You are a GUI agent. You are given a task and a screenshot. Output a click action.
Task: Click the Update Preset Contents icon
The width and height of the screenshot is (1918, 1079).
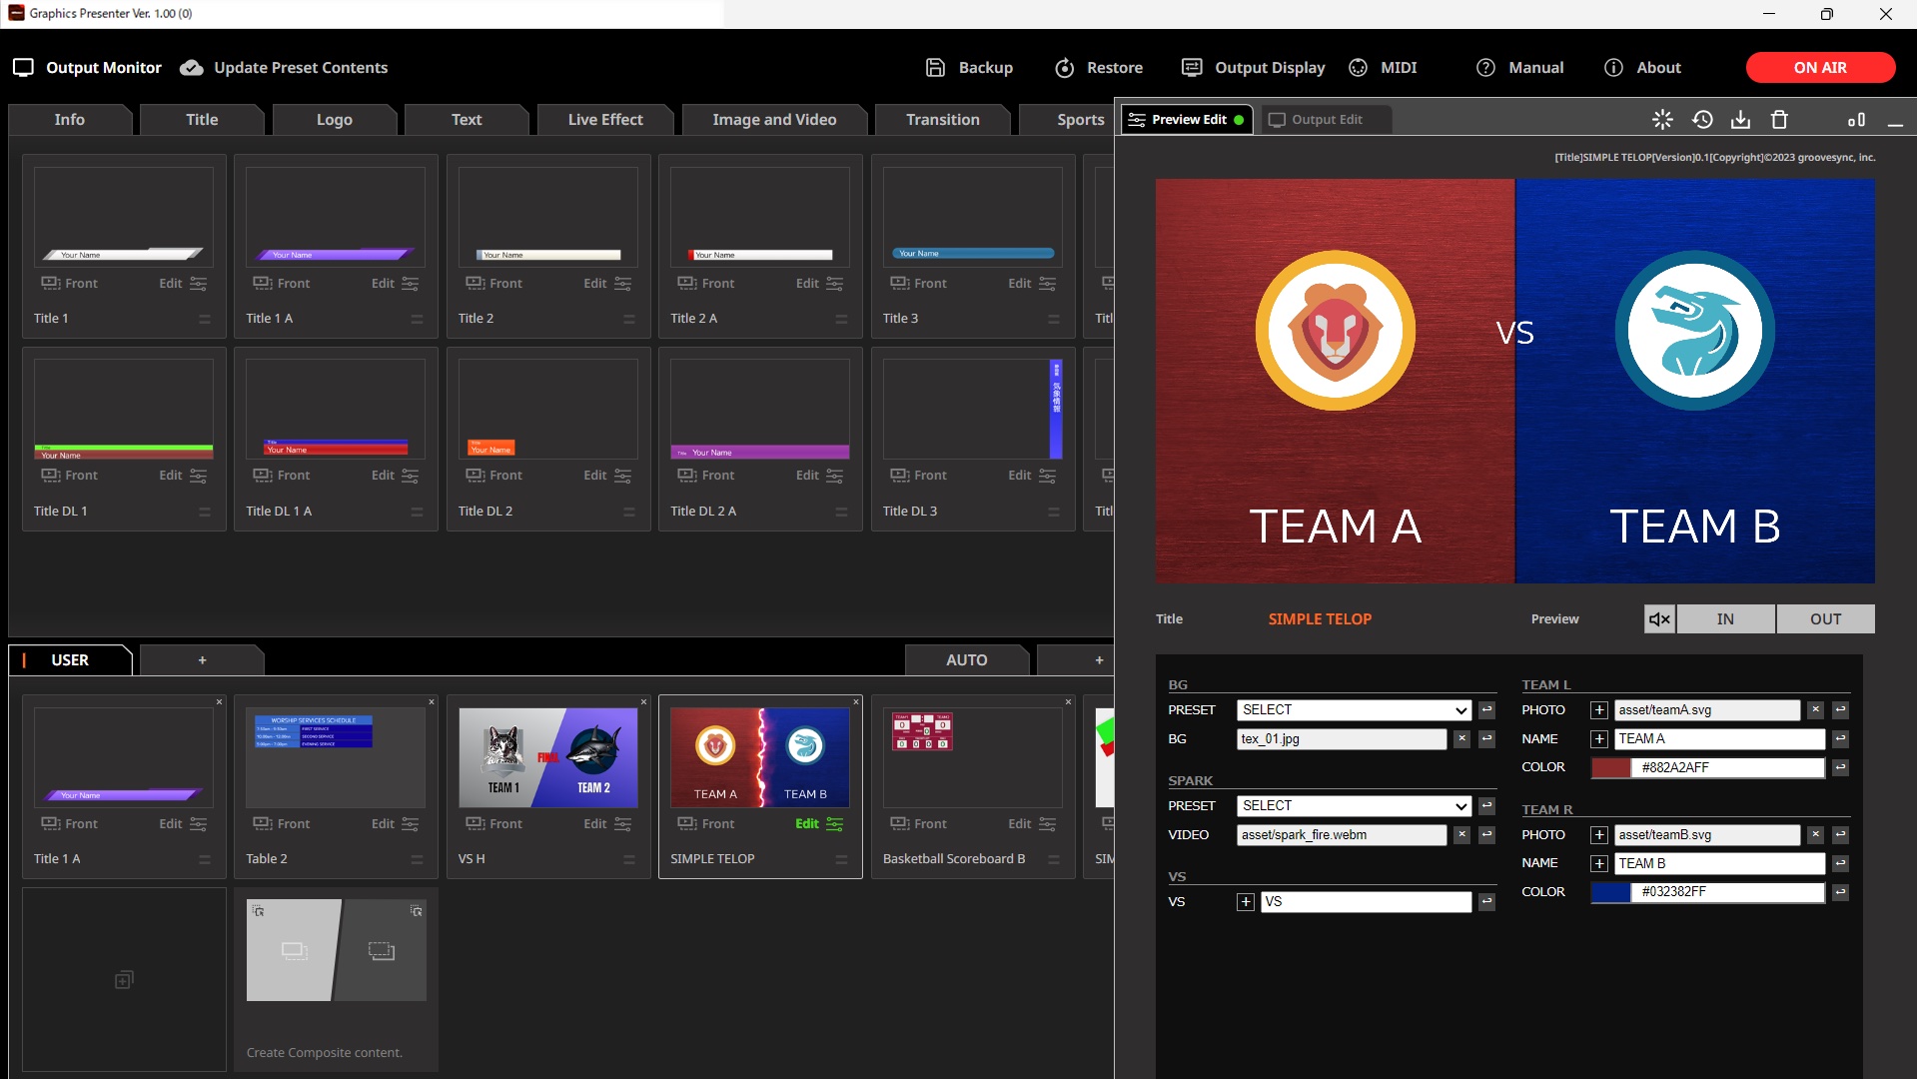click(x=190, y=67)
